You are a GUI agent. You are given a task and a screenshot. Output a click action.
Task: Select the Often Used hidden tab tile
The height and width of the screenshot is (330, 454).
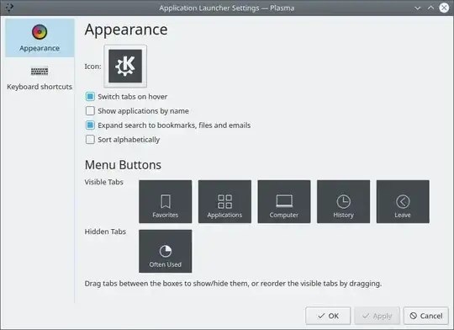166,251
